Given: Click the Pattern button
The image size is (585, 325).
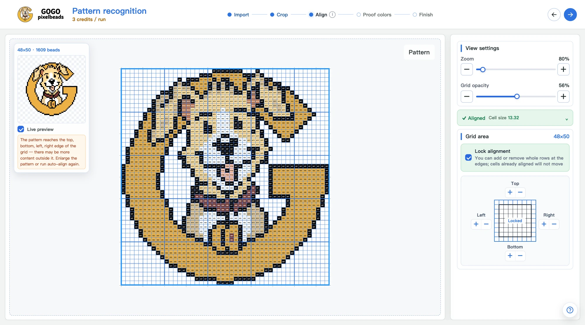Looking at the screenshot, I should pyautogui.click(x=419, y=52).
